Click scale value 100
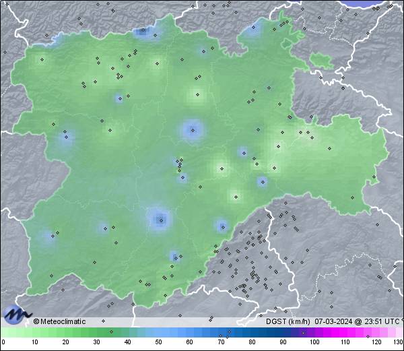The width and height of the screenshot is (404, 351). point(314,342)
